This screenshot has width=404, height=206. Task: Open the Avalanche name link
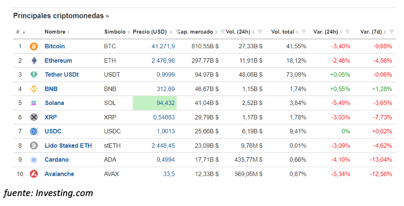pyautogui.click(x=59, y=174)
